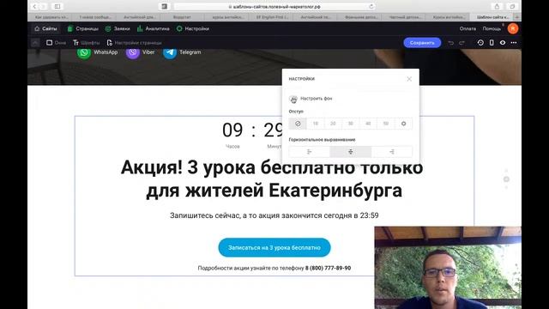Select the Акция! 3 урока бесплатно heading
The height and width of the screenshot is (309, 549).
pos(272,179)
